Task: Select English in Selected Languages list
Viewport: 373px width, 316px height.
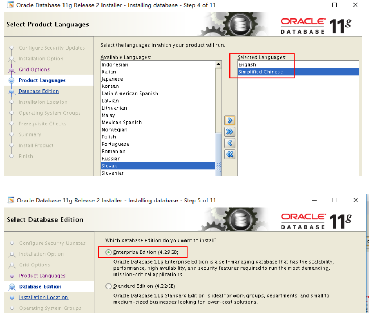Action: click(298, 64)
